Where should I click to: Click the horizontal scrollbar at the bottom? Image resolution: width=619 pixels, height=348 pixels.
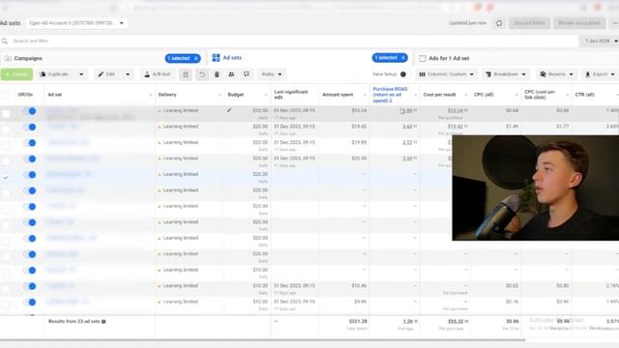(x=262, y=339)
